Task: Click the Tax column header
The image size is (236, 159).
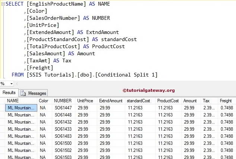Action: click(206, 101)
